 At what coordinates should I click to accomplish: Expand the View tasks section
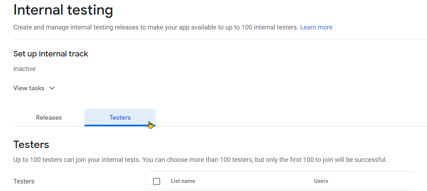point(34,88)
